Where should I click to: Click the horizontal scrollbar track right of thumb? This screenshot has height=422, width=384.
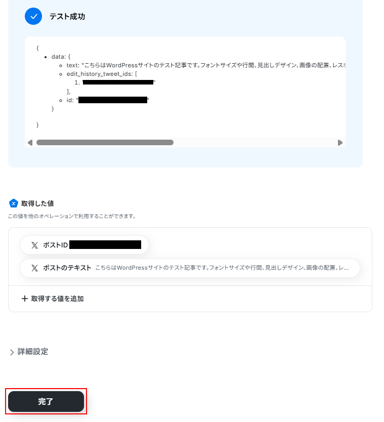(x=255, y=143)
